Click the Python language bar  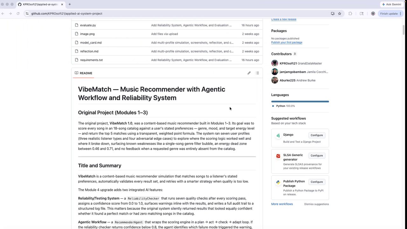[x=300, y=101]
